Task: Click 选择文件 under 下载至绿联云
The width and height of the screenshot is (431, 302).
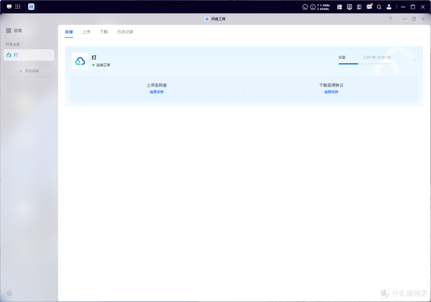Action: click(331, 92)
